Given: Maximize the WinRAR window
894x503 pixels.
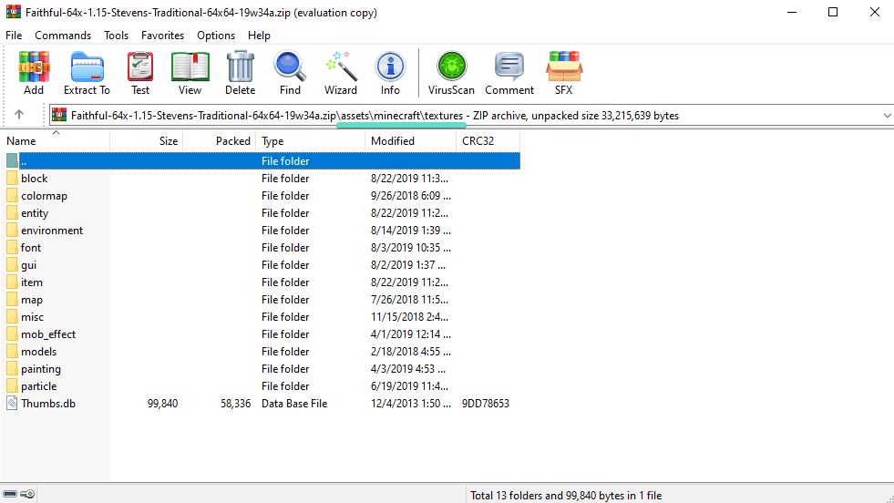Looking at the screenshot, I should pos(833,12).
